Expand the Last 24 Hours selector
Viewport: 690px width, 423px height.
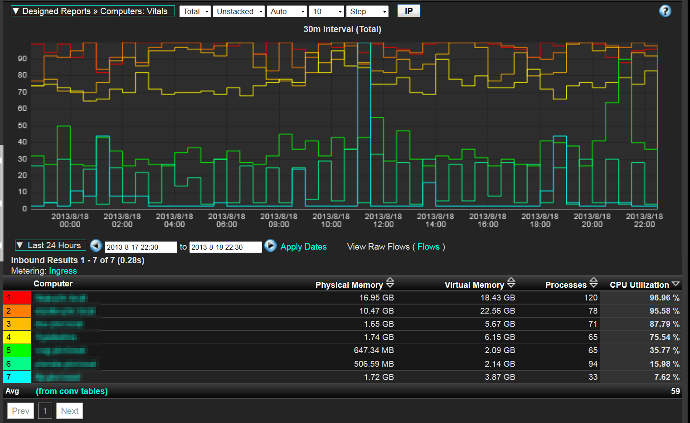pyautogui.click(x=50, y=245)
